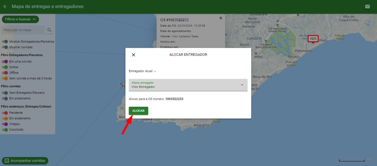Click the 1823 map marker
Image resolution: width=377 pixels, height=166 pixels.
313,39
